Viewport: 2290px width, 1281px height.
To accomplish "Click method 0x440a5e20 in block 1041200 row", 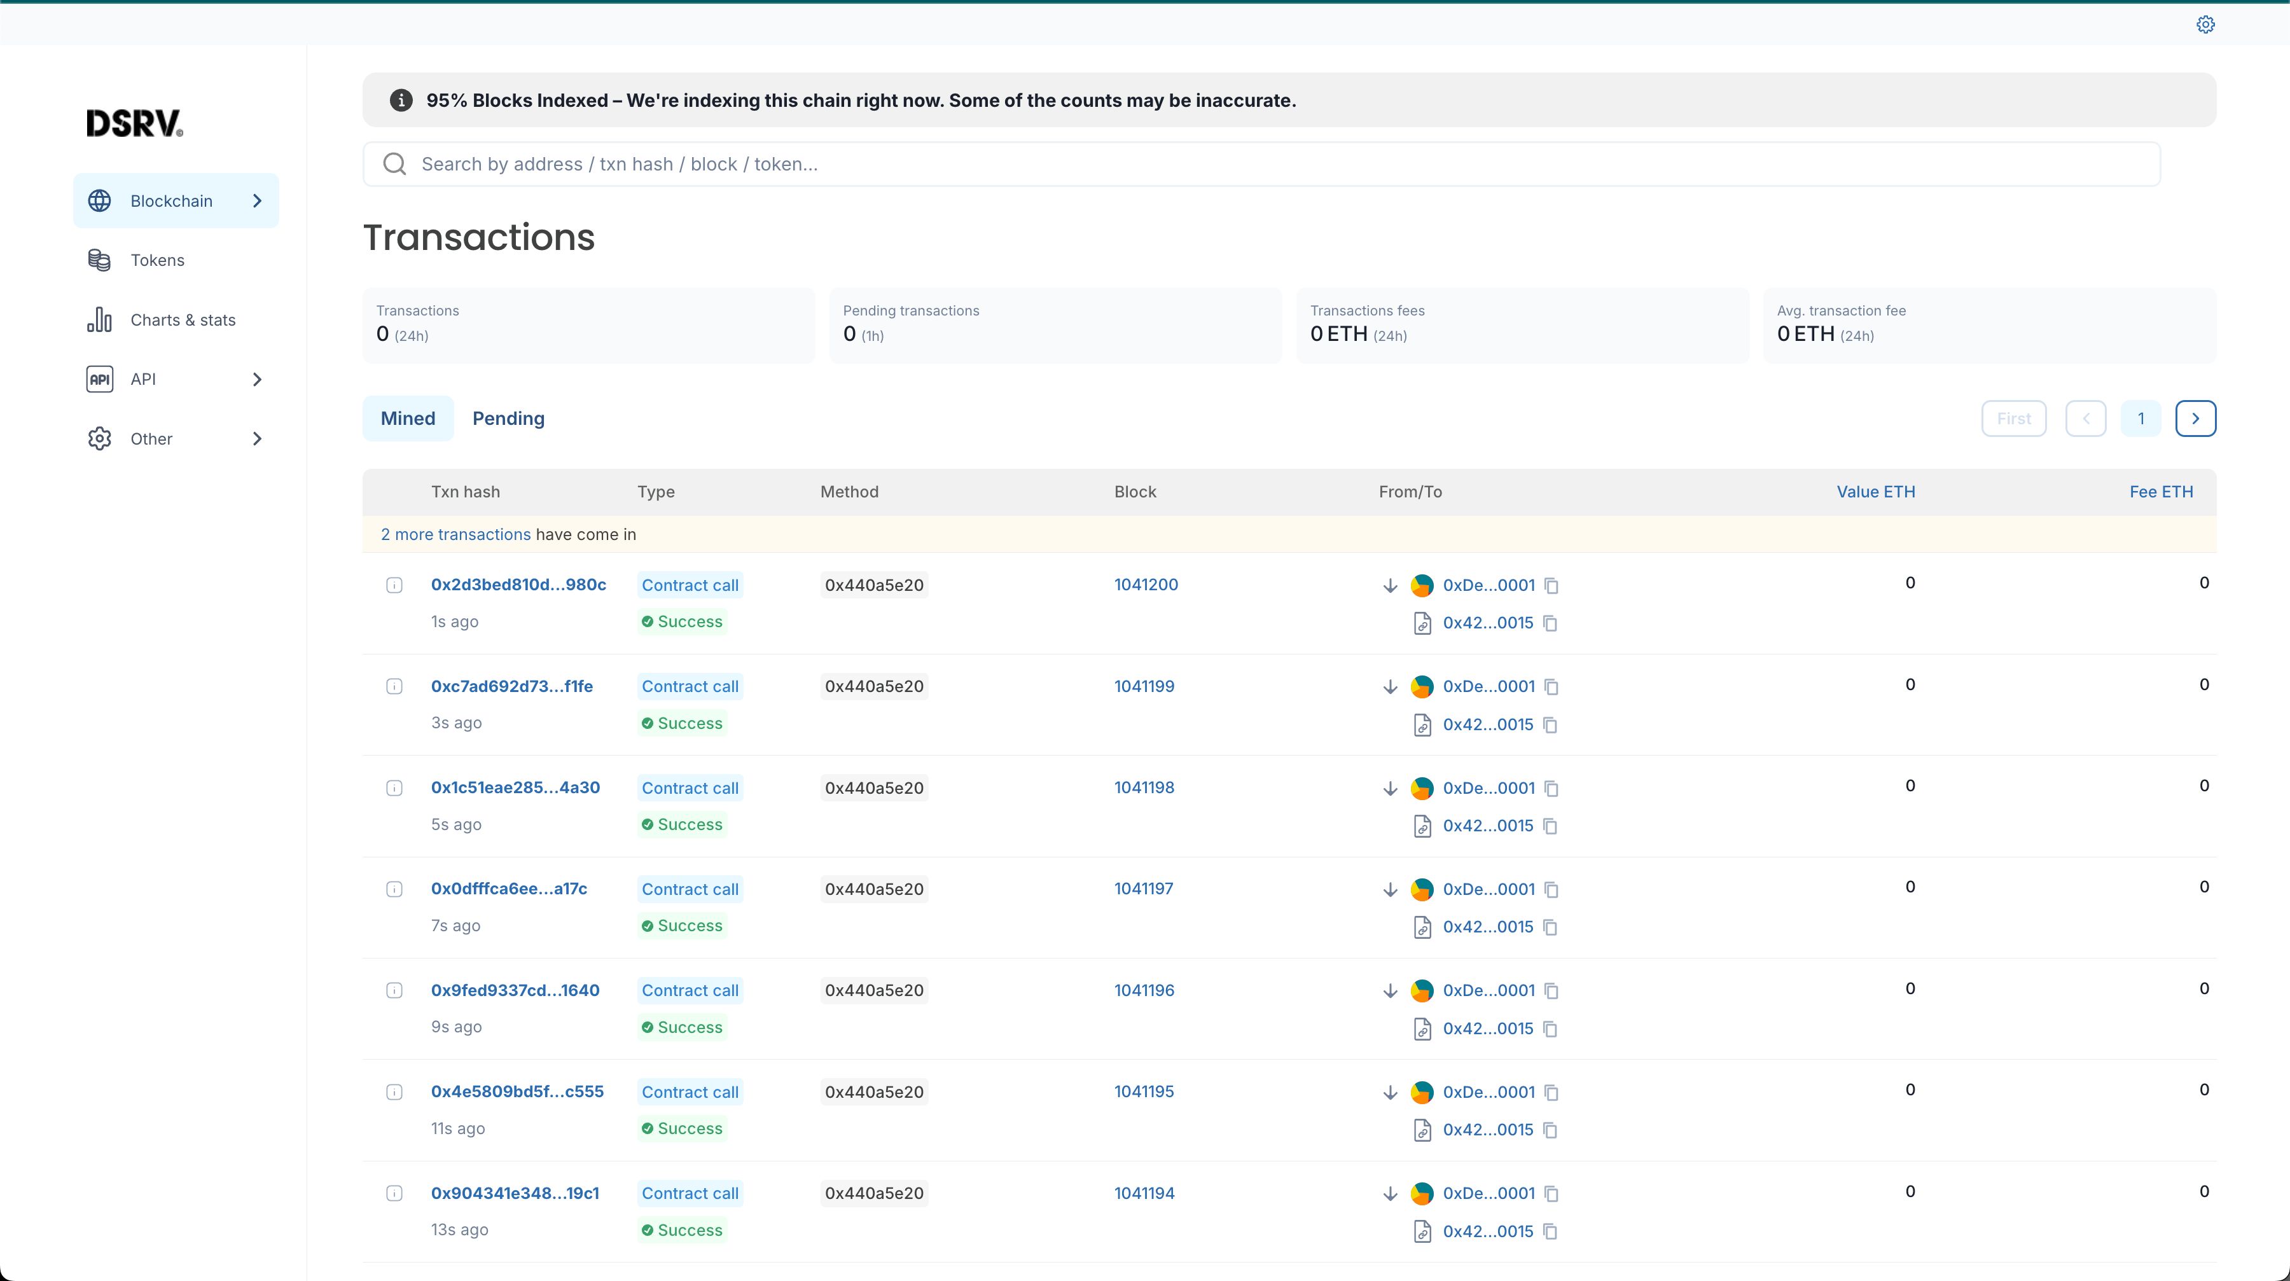I will point(874,585).
